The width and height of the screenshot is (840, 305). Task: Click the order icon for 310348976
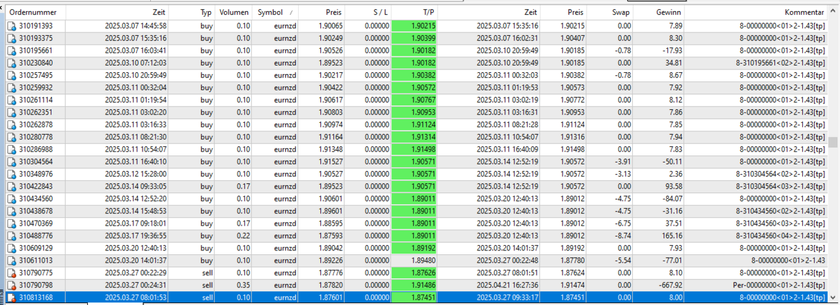[11, 174]
